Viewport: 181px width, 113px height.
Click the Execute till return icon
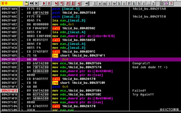tap(79, 3)
